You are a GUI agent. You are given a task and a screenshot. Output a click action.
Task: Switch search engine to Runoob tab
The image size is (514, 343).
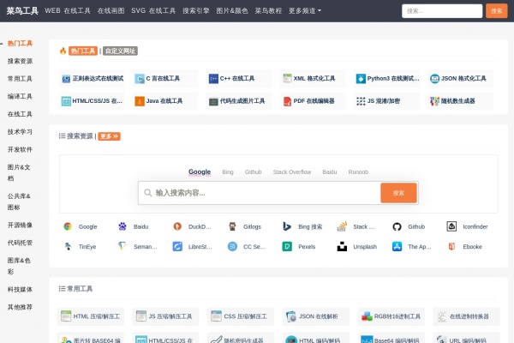tap(358, 171)
